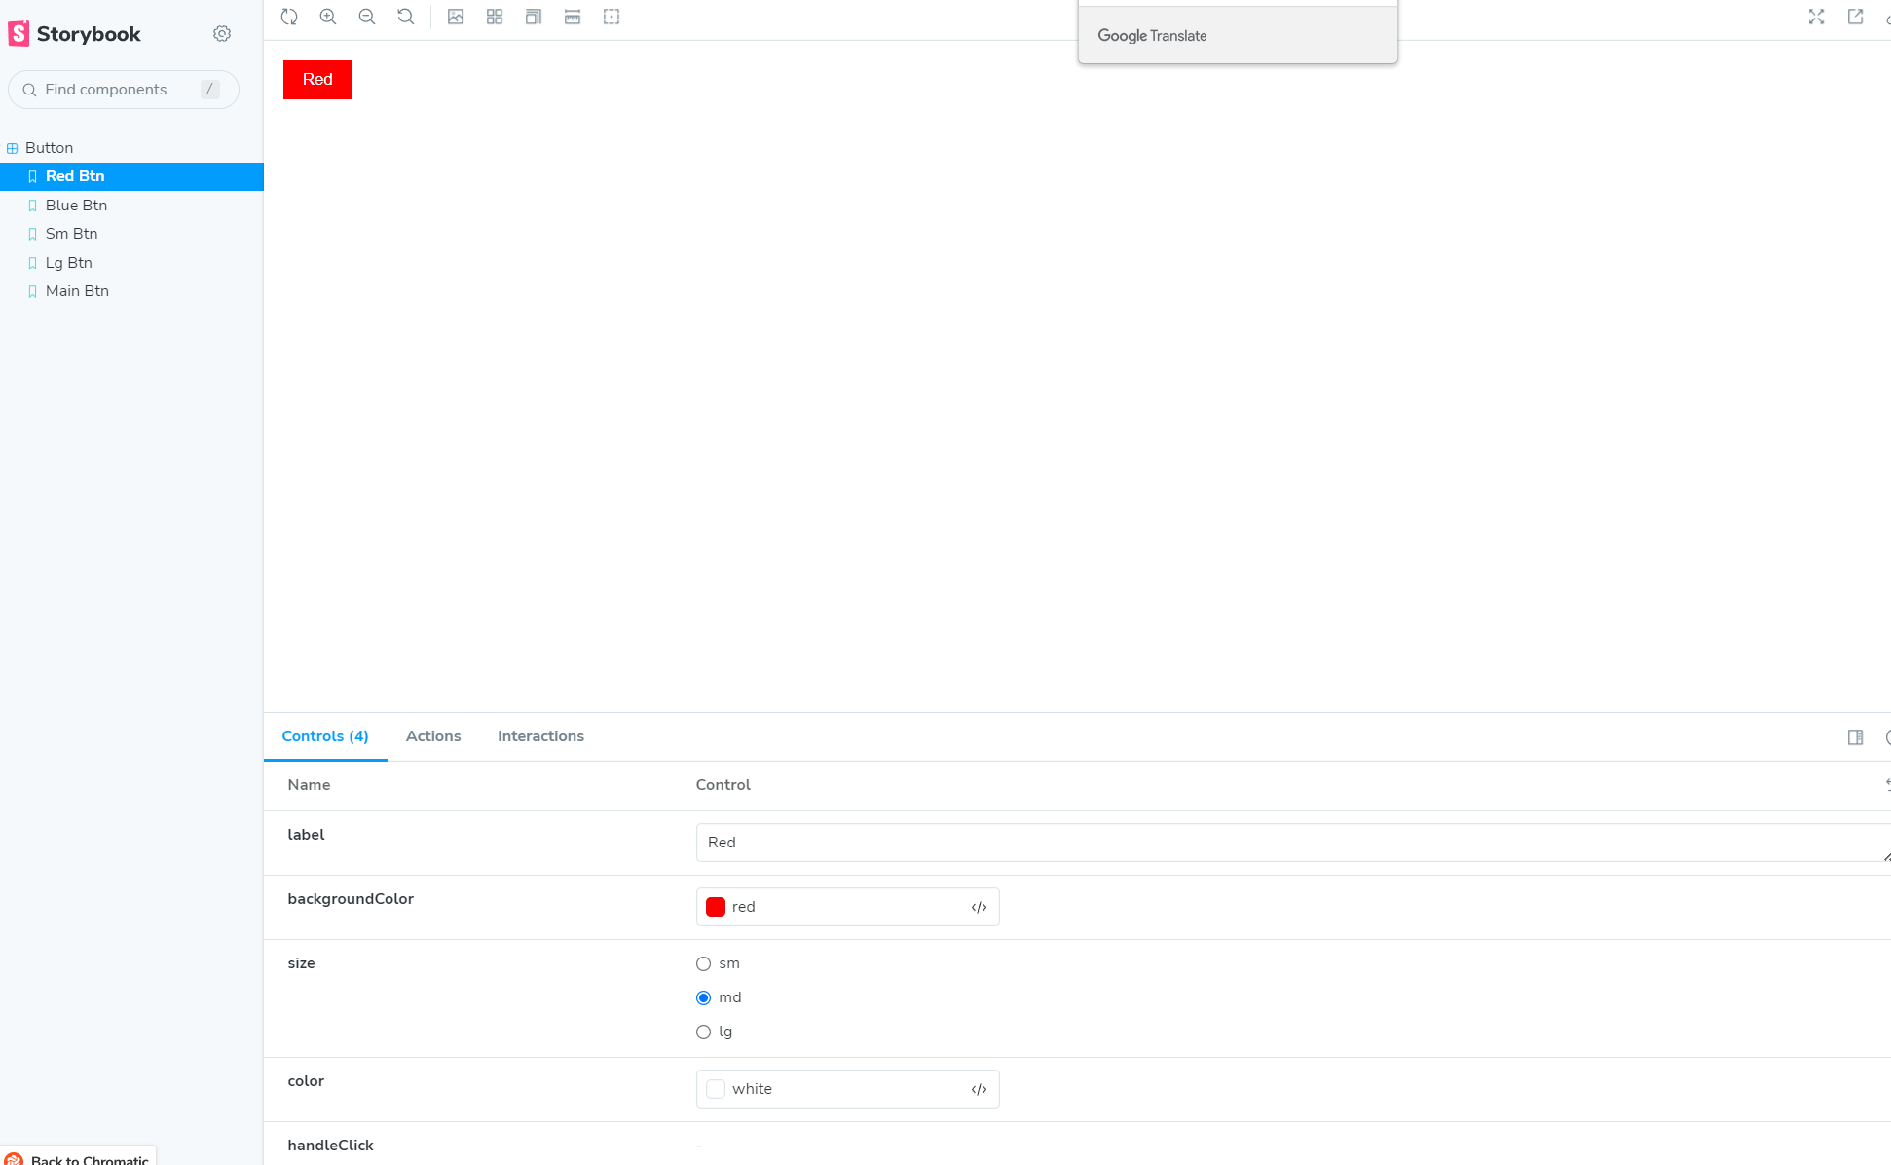Image resolution: width=1891 pixels, height=1165 pixels.
Task: Open Storybook settings gear
Action: point(222,34)
